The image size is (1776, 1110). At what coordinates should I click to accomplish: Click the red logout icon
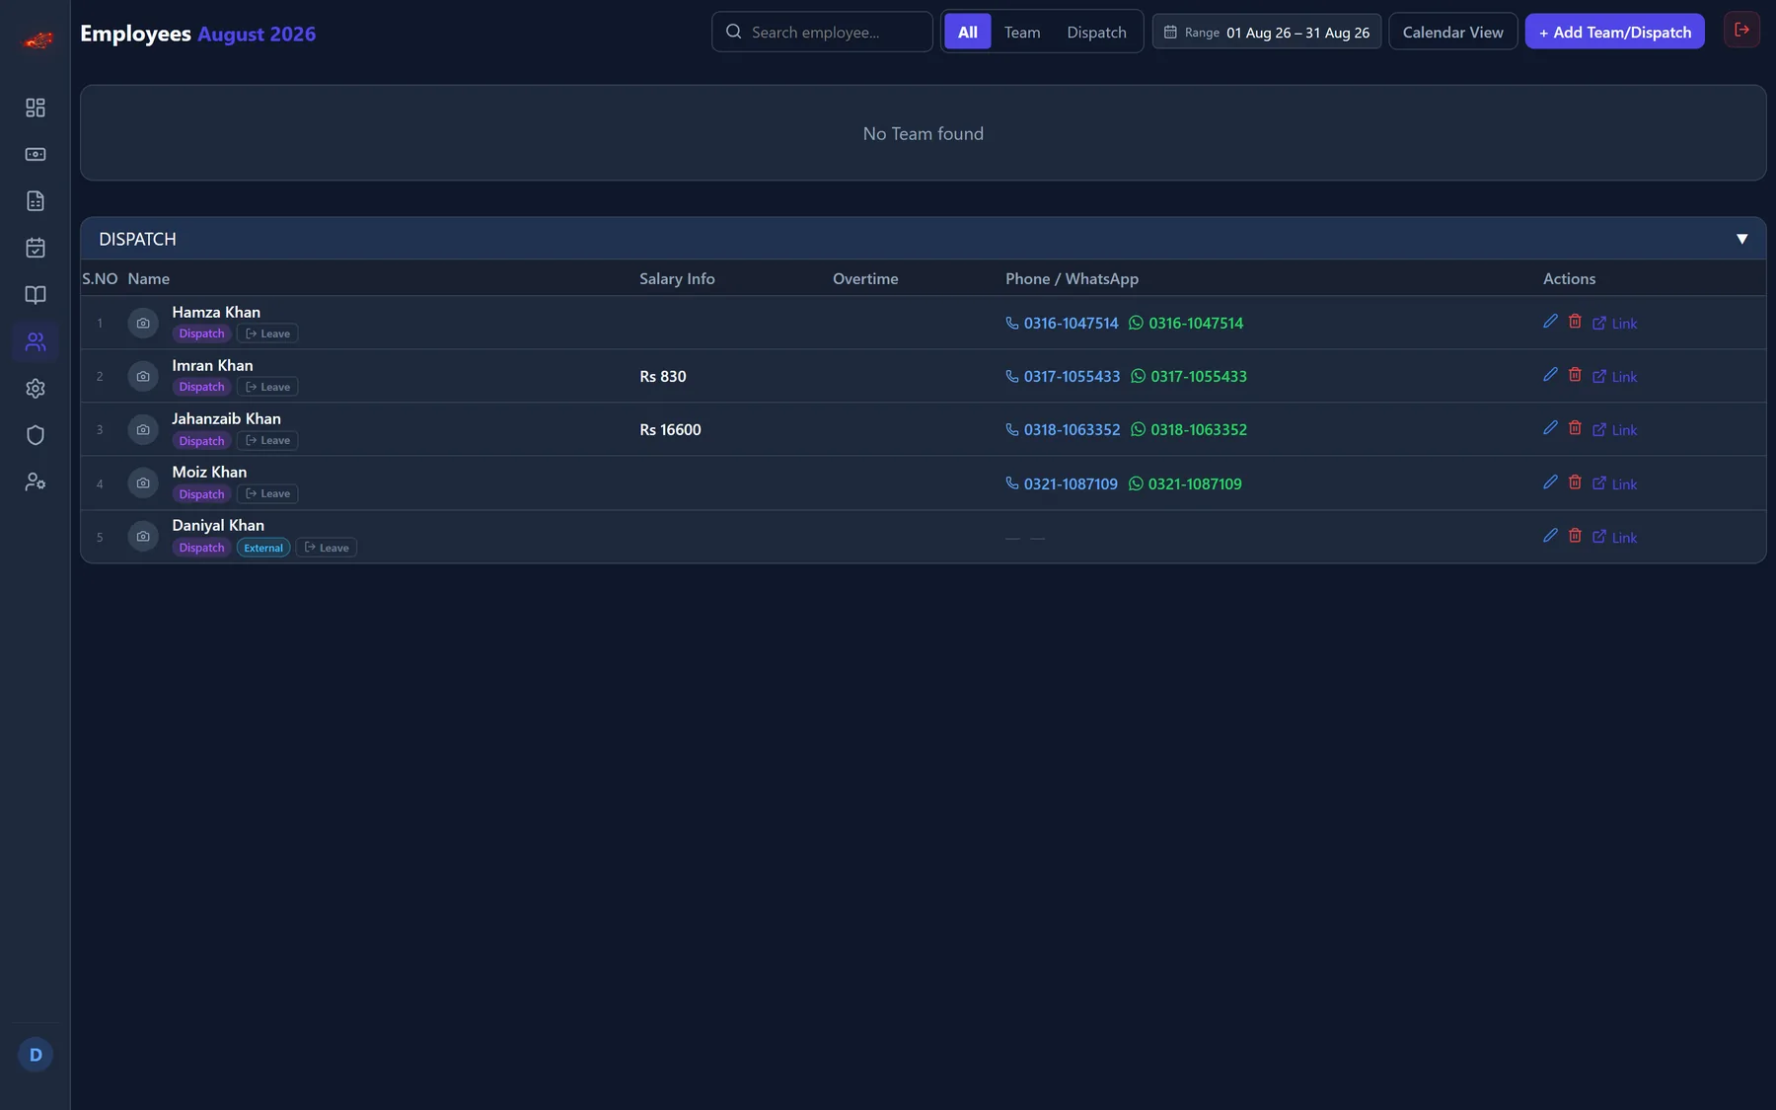click(x=1741, y=30)
